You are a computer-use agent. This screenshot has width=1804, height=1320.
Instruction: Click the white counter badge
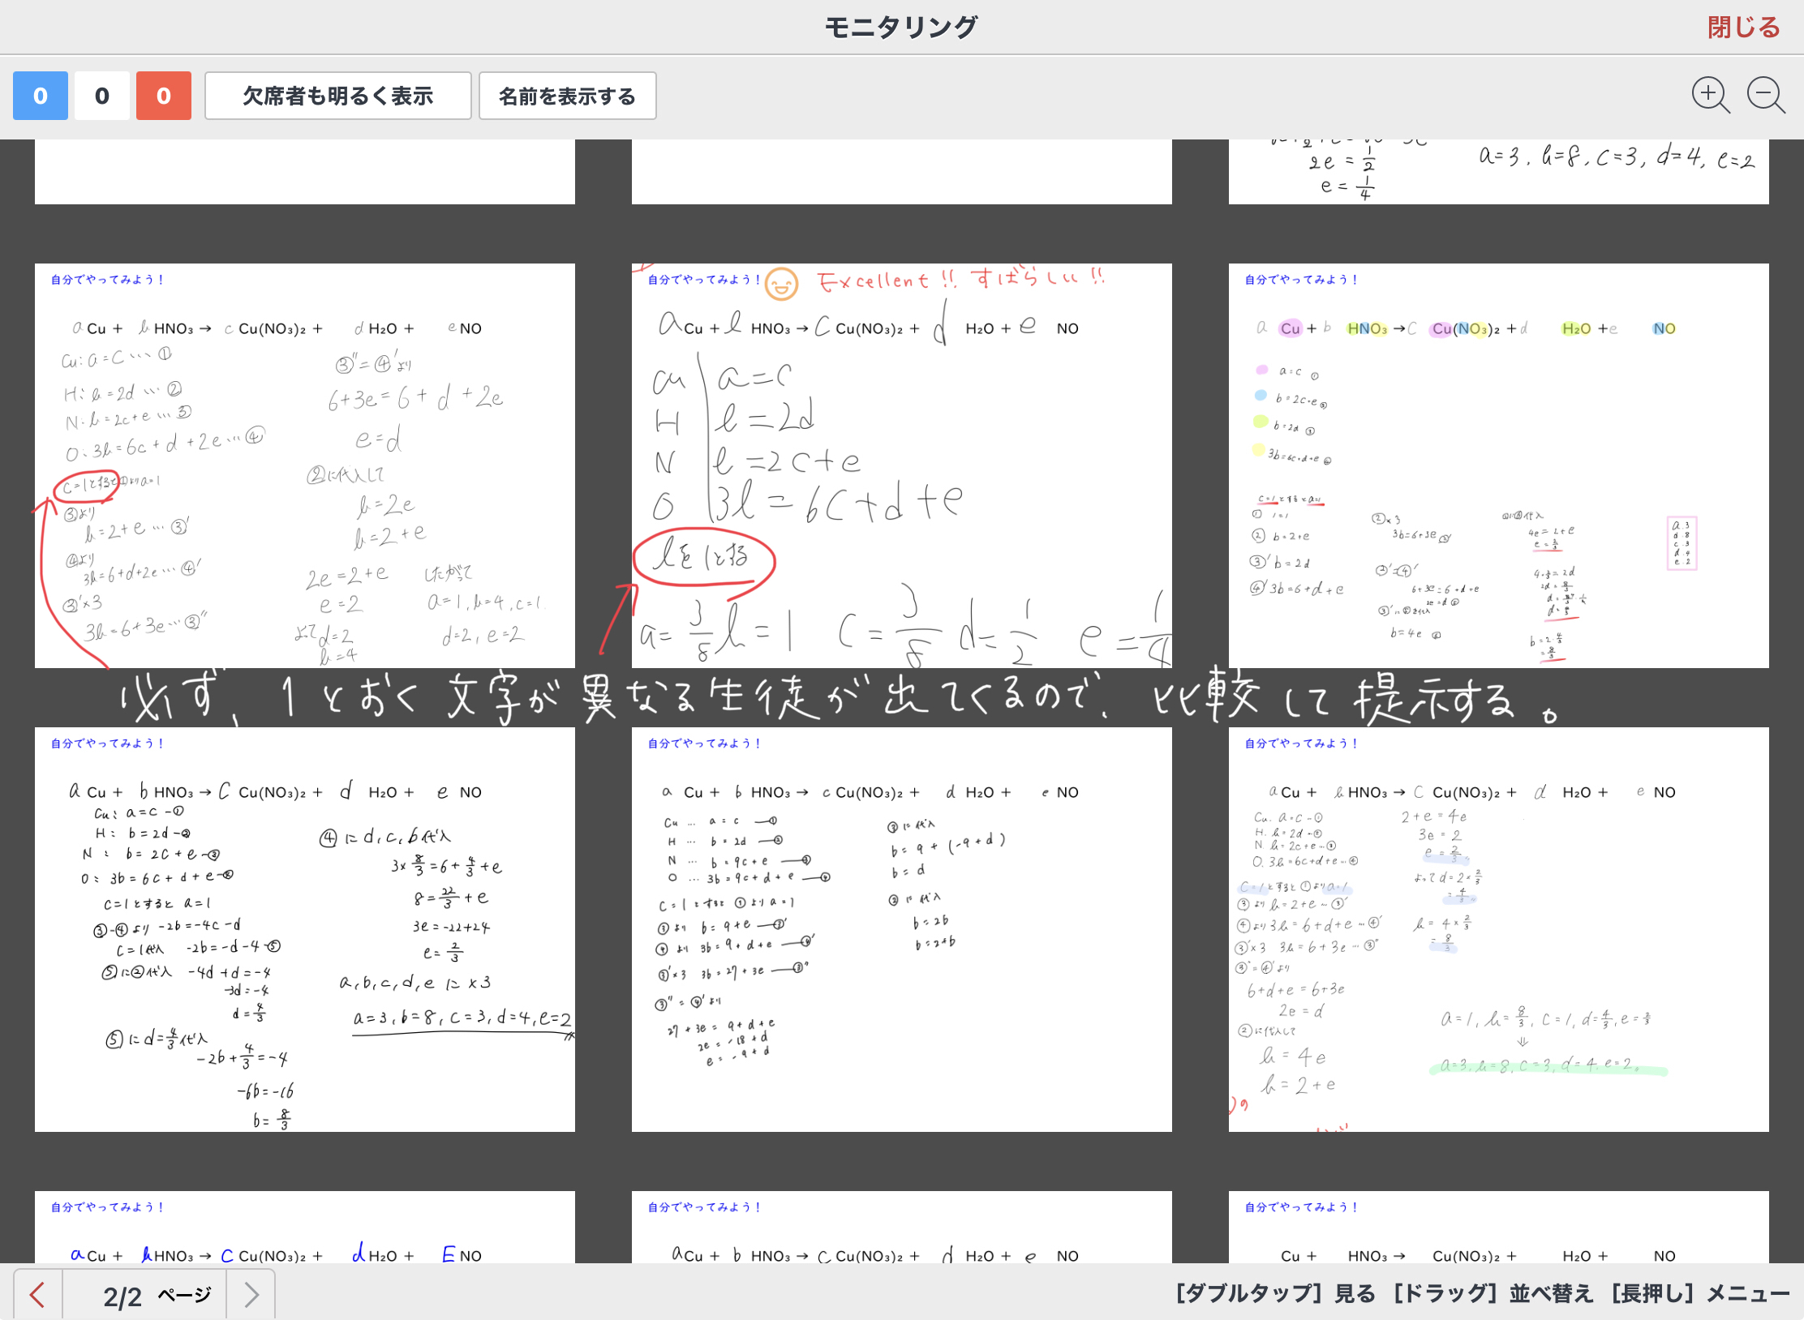click(102, 96)
